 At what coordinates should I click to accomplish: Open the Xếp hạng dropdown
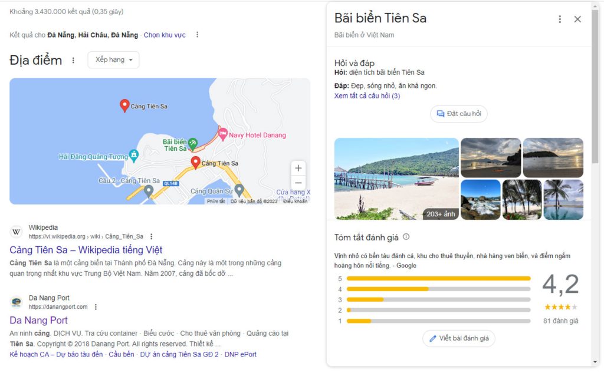click(x=113, y=60)
